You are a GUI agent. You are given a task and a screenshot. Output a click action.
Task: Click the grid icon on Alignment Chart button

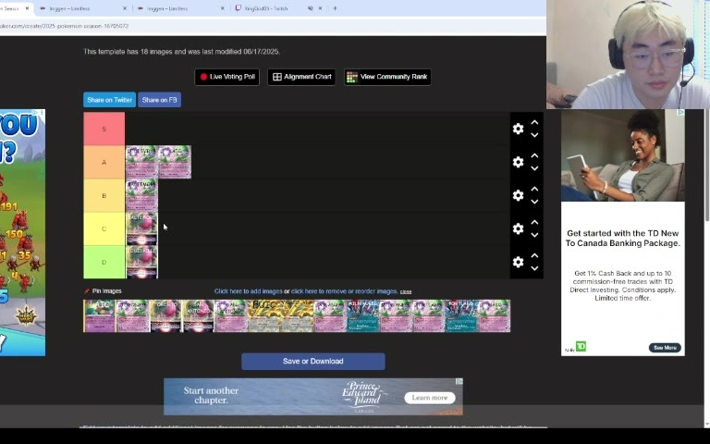click(277, 77)
